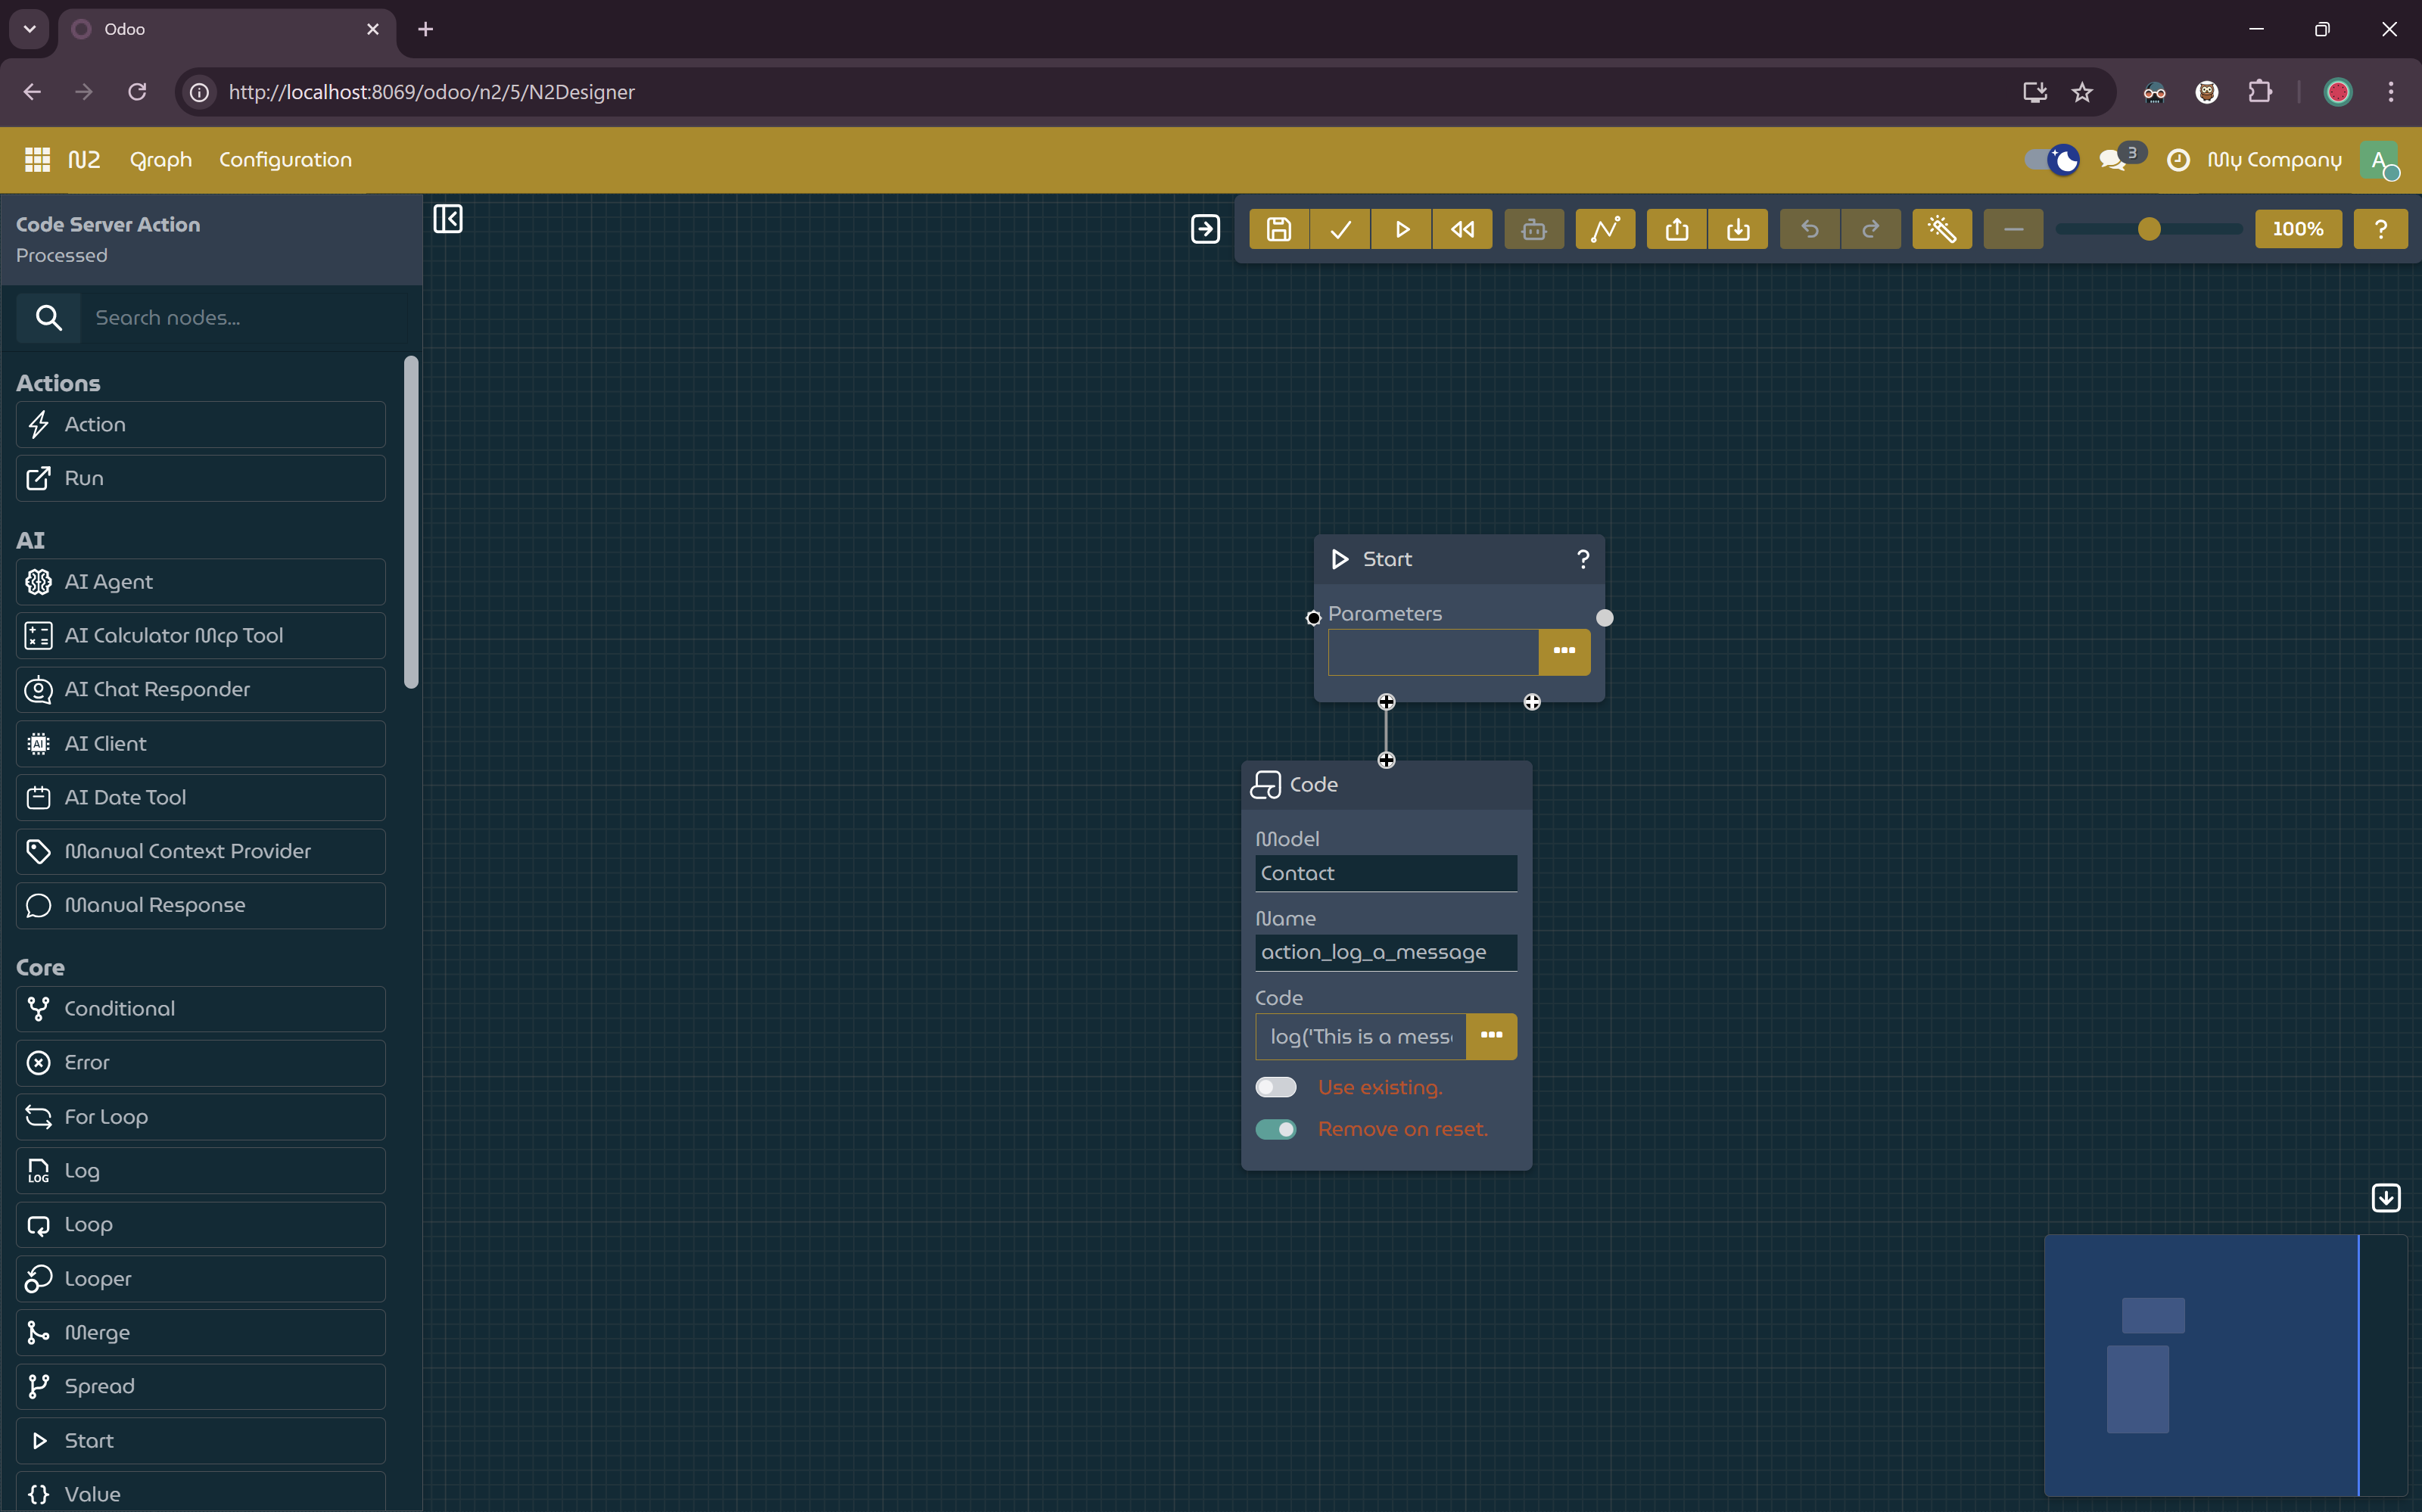Image resolution: width=2422 pixels, height=1512 pixels.
Task: Disable the Remove on reset toggle
Action: 1275,1129
